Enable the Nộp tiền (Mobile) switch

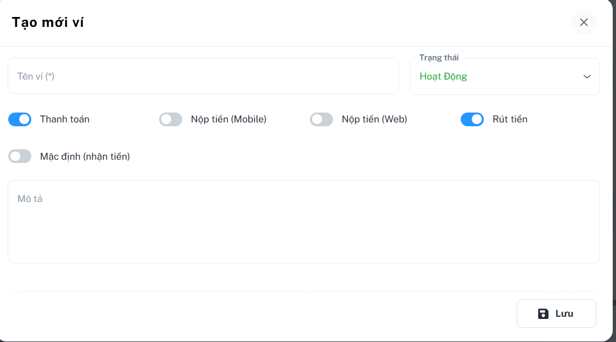[171, 119]
